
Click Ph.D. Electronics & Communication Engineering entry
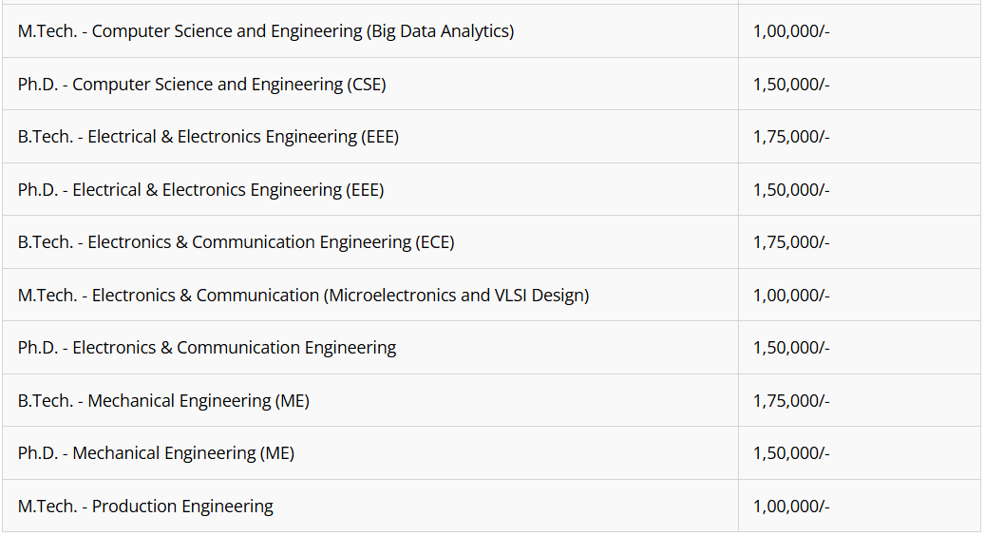(x=207, y=348)
